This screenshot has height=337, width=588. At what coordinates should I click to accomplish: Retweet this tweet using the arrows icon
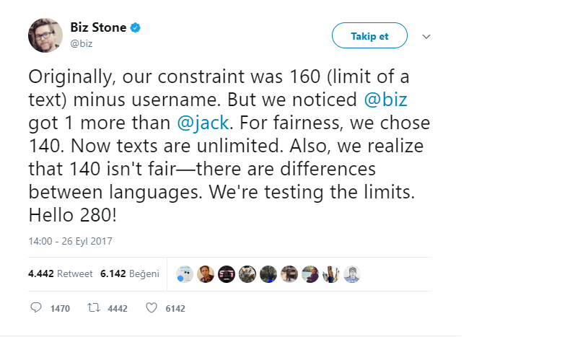pos(92,308)
